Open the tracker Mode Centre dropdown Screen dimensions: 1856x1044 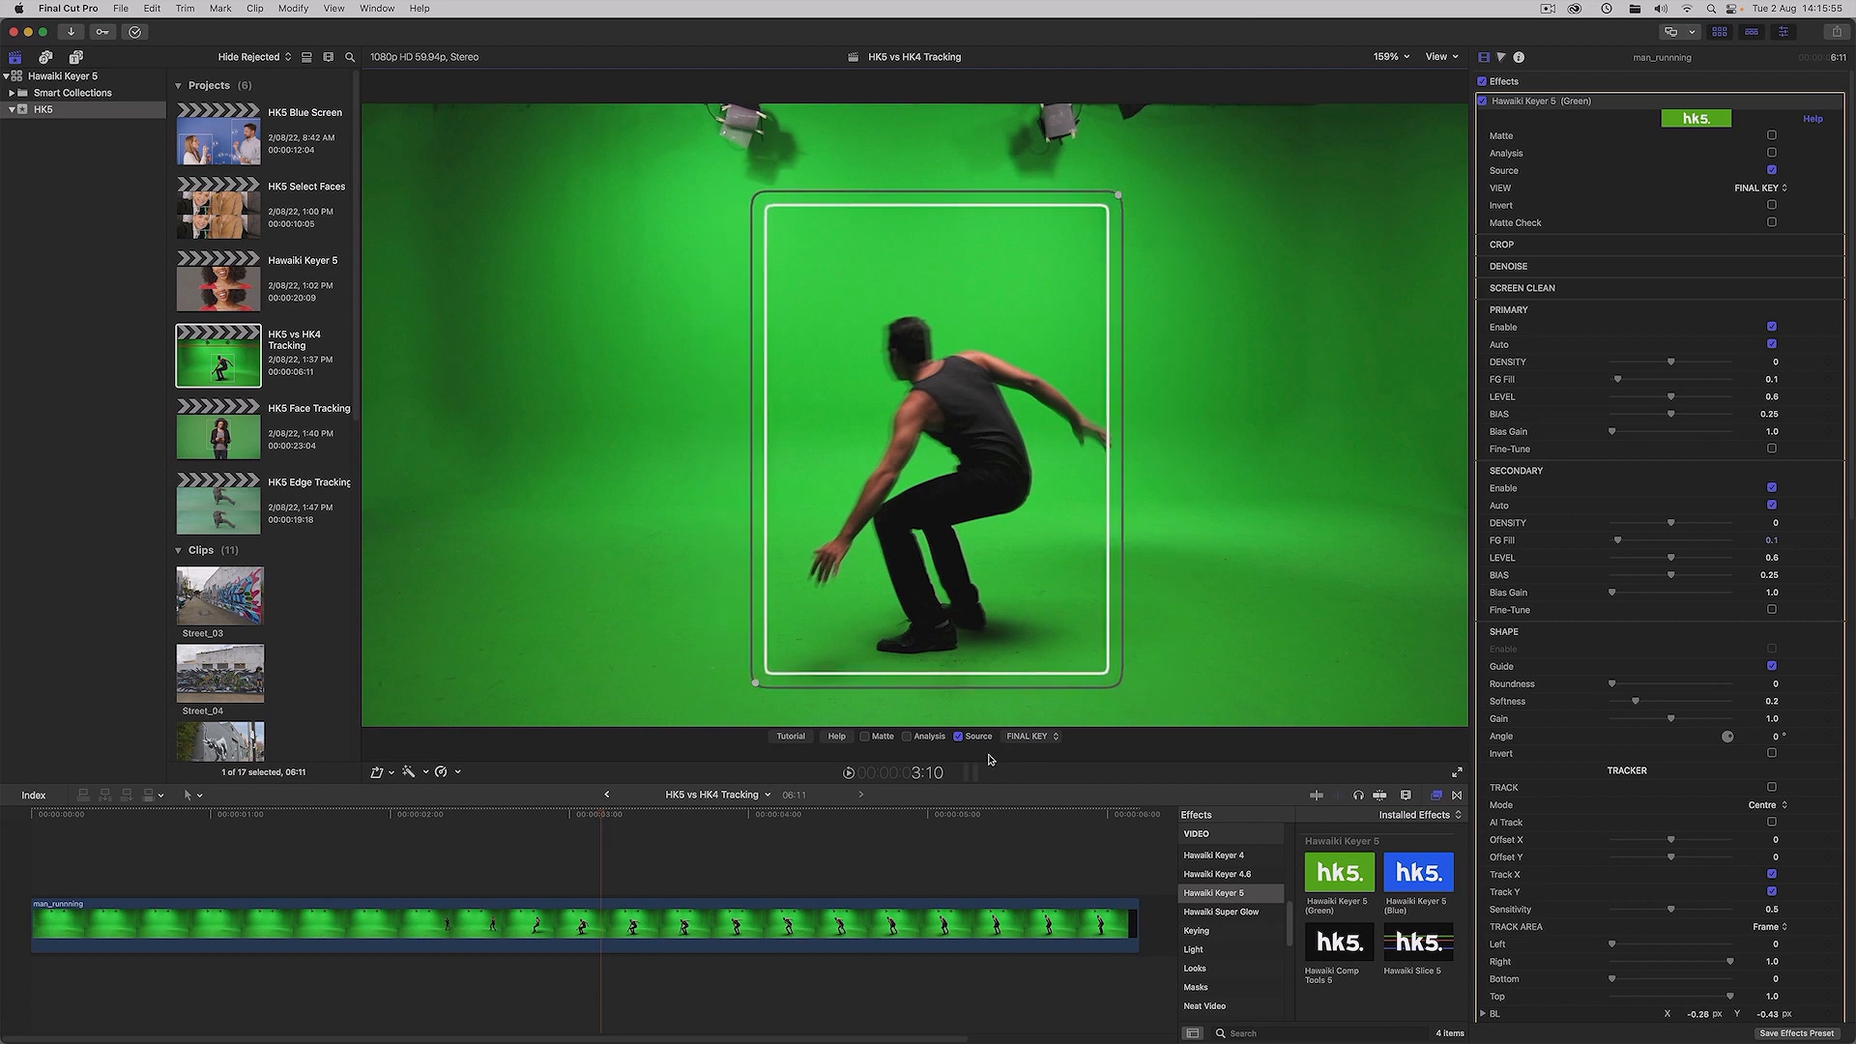tap(1767, 804)
